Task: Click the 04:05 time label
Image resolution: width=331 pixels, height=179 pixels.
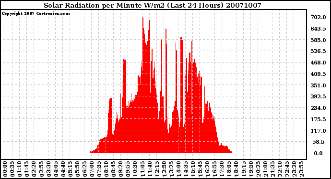Action: click(x=56, y=169)
